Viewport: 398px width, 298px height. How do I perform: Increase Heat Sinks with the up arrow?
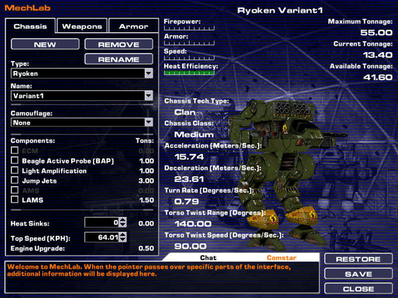pyautogui.click(x=123, y=220)
